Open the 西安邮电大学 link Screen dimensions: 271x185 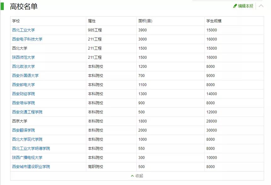[24, 85]
